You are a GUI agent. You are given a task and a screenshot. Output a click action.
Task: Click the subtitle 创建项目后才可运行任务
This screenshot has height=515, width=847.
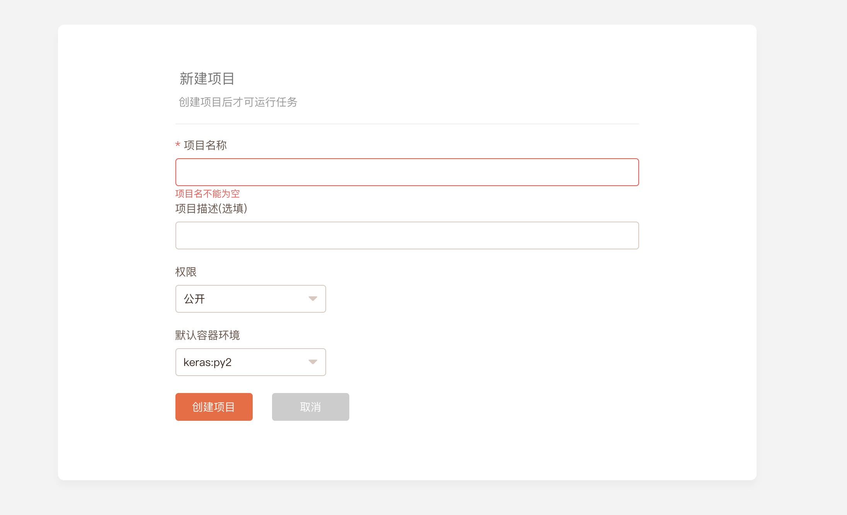238,102
